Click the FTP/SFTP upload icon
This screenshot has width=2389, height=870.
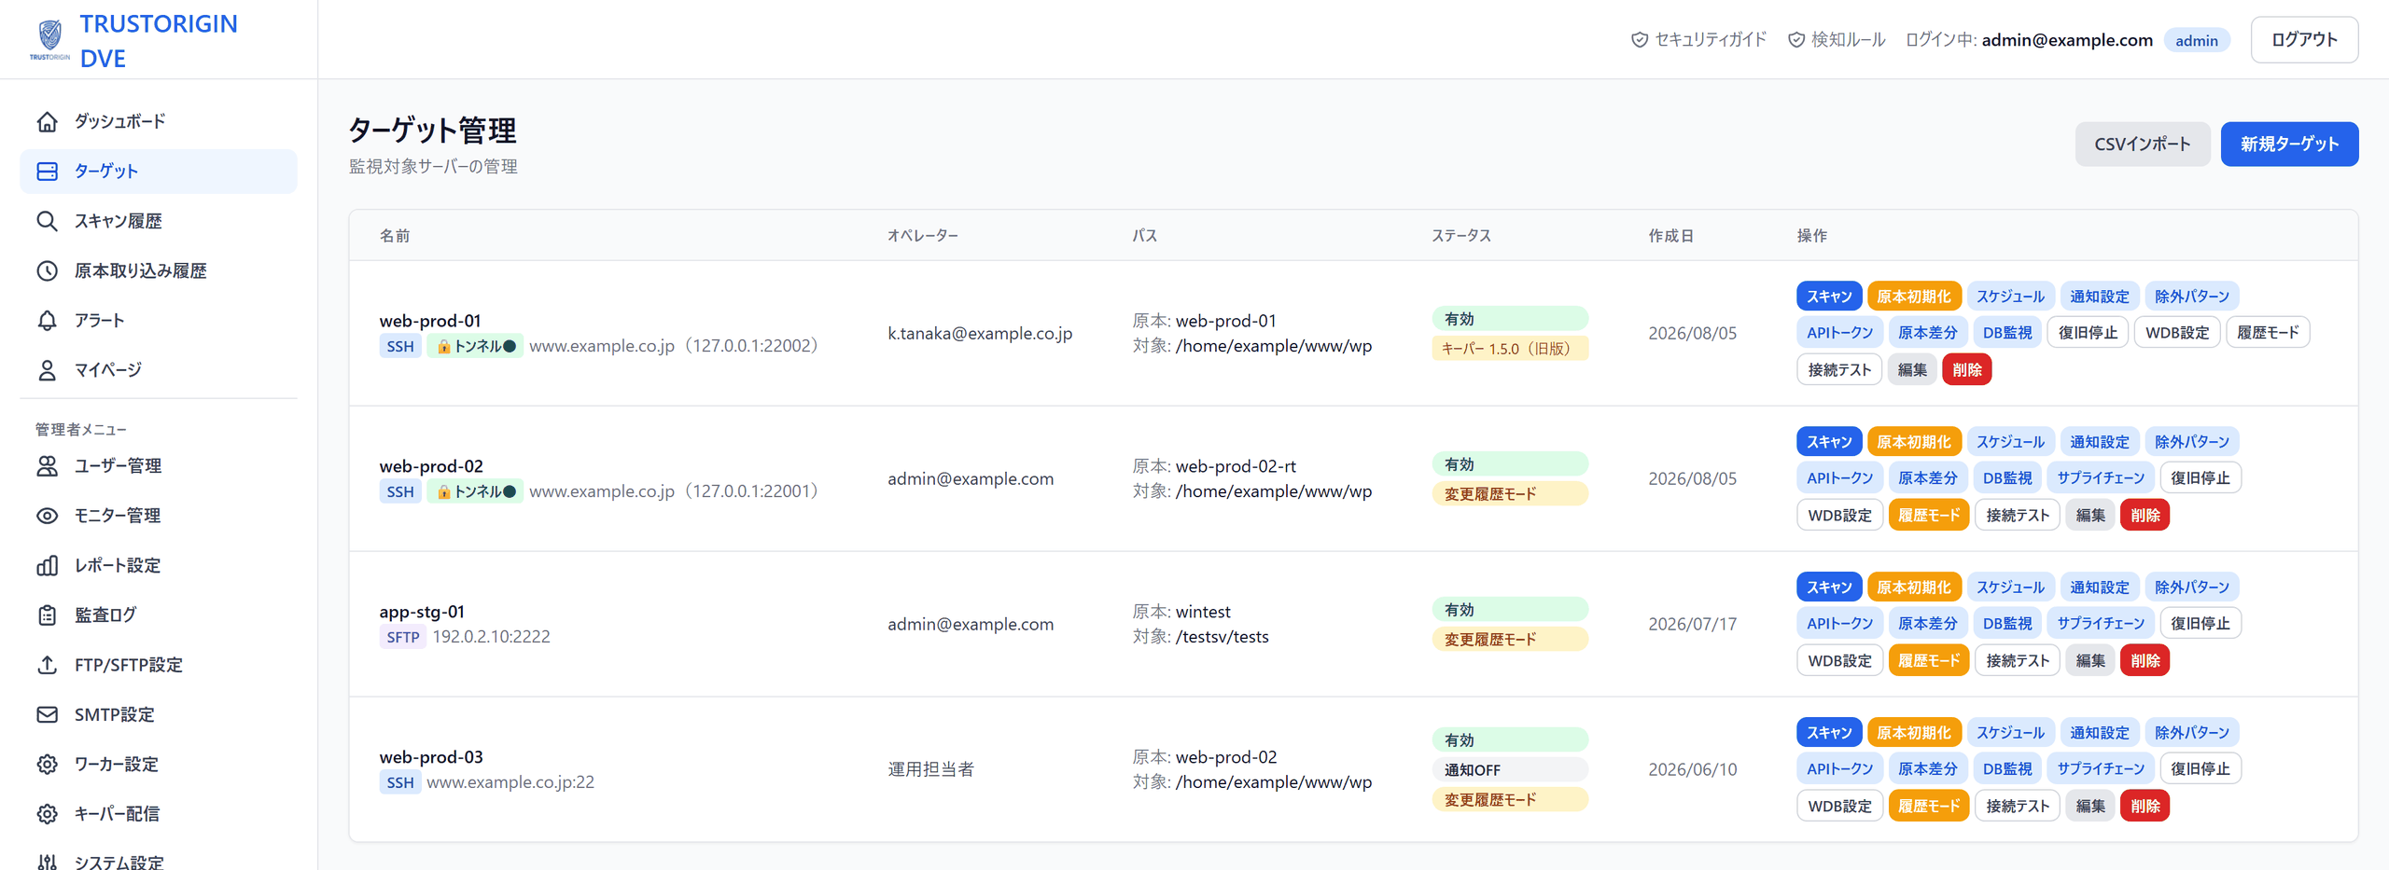(x=48, y=665)
